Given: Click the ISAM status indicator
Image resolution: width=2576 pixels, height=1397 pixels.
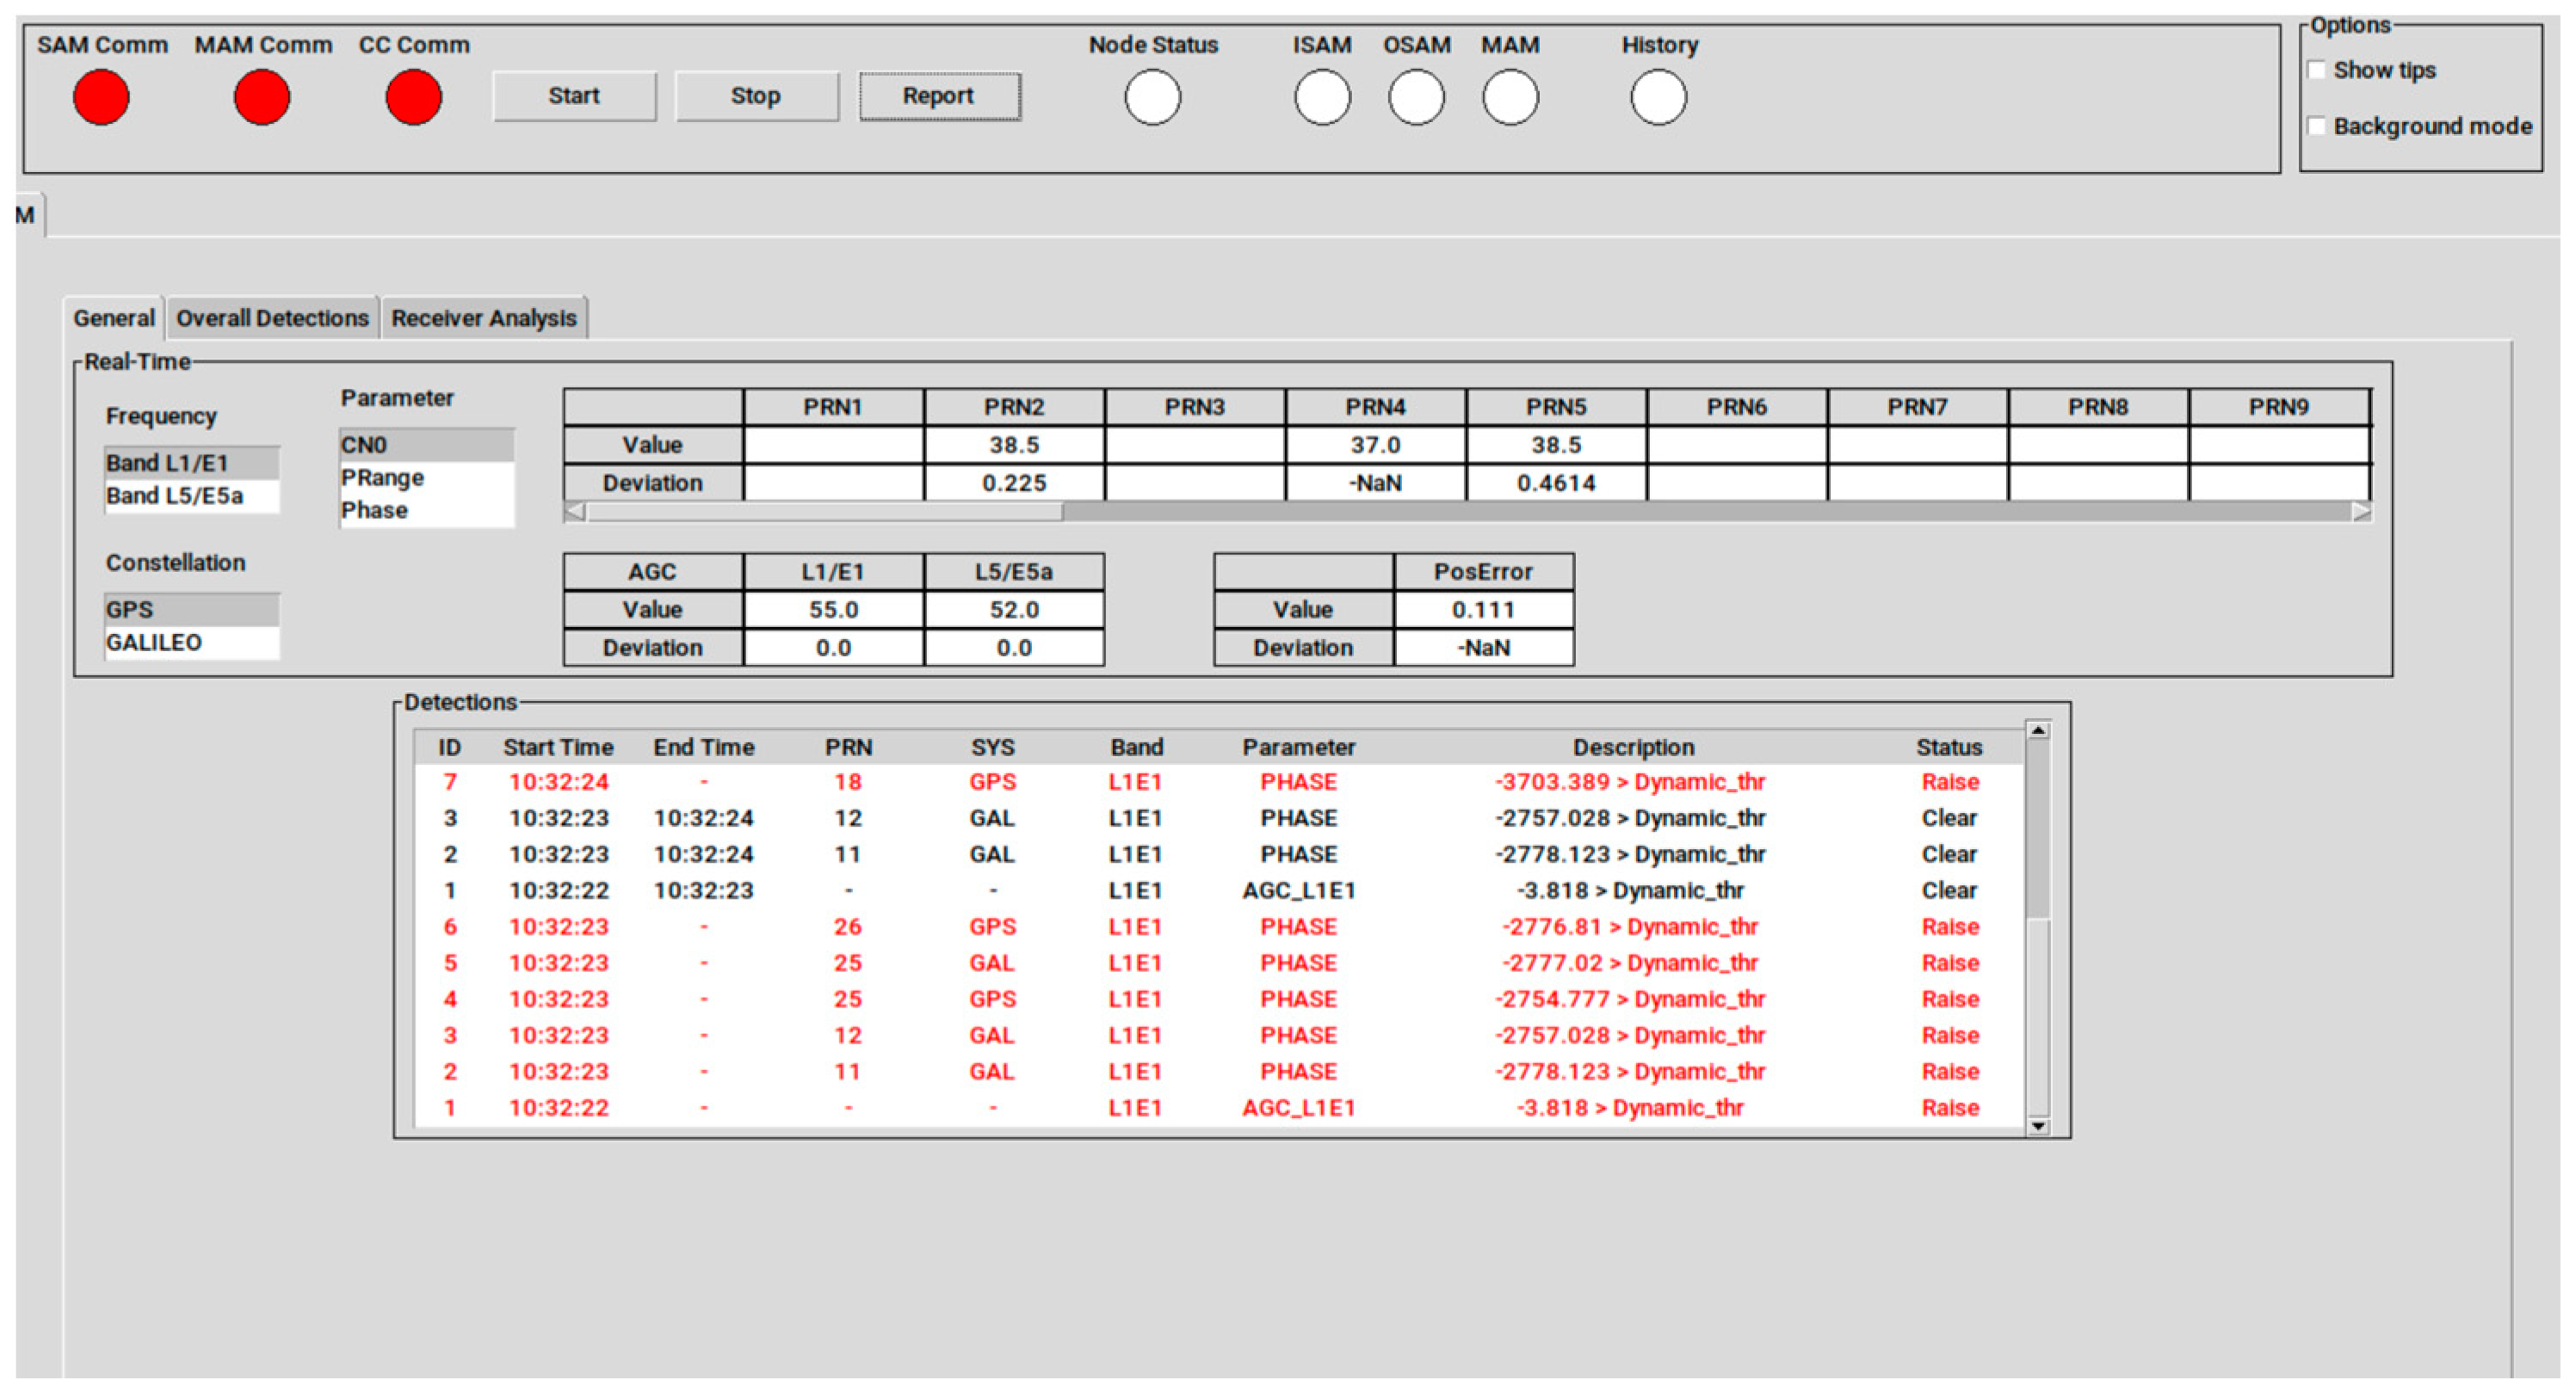Looking at the screenshot, I should pos(1322,98).
